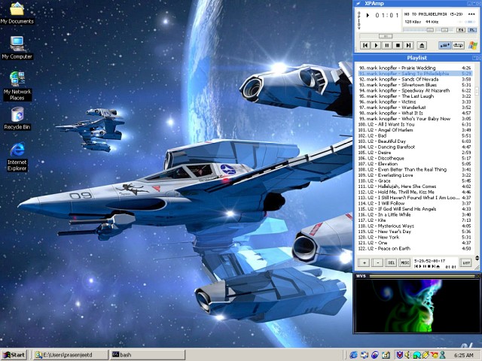Click the Start button
The height and width of the screenshot is (361, 482).
coord(14,354)
